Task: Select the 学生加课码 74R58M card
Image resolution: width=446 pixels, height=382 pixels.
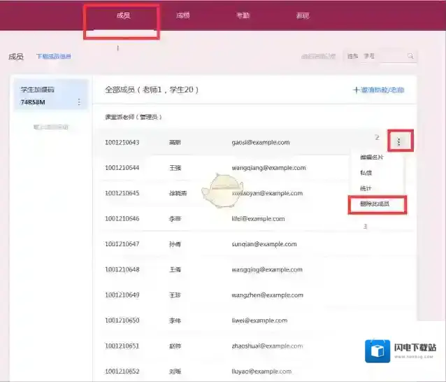Action: pyautogui.click(x=50, y=95)
